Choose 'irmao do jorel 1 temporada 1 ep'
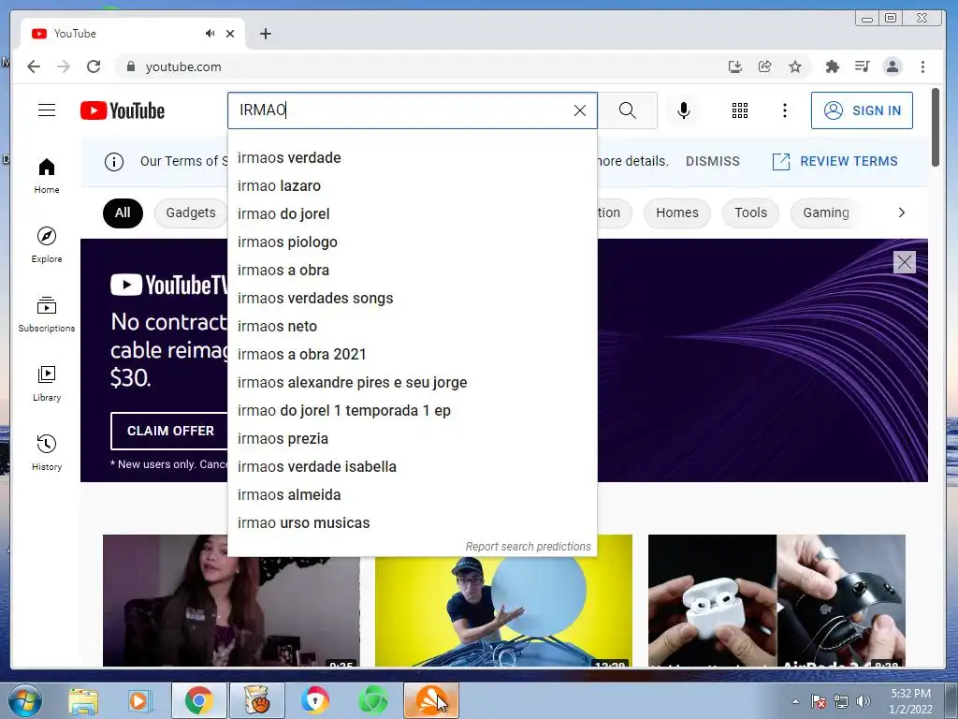The width and height of the screenshot is (958, 719). pos(413,411)
